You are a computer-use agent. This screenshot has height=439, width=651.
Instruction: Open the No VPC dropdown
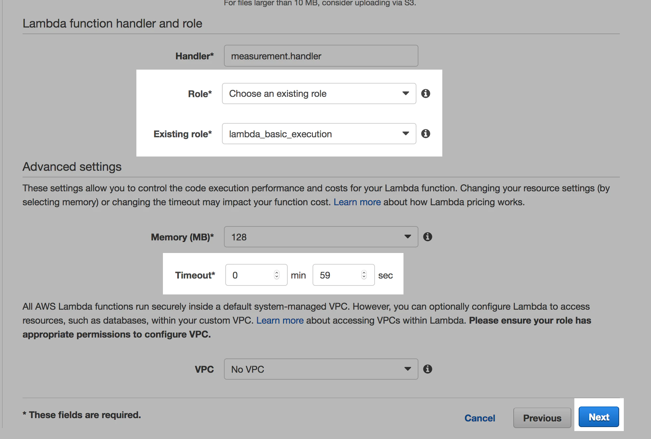pyautogui.click(x=321, y=369)
